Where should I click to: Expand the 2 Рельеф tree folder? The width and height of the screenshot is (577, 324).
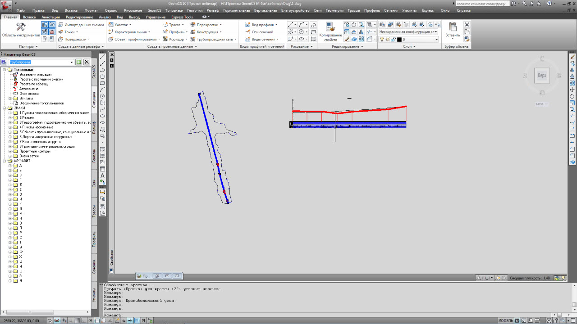click(x=10, y=117)
